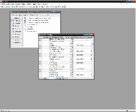Select Reports in the Objects pane
This screenshot has height=112, width=136.
tap(17, 29)
